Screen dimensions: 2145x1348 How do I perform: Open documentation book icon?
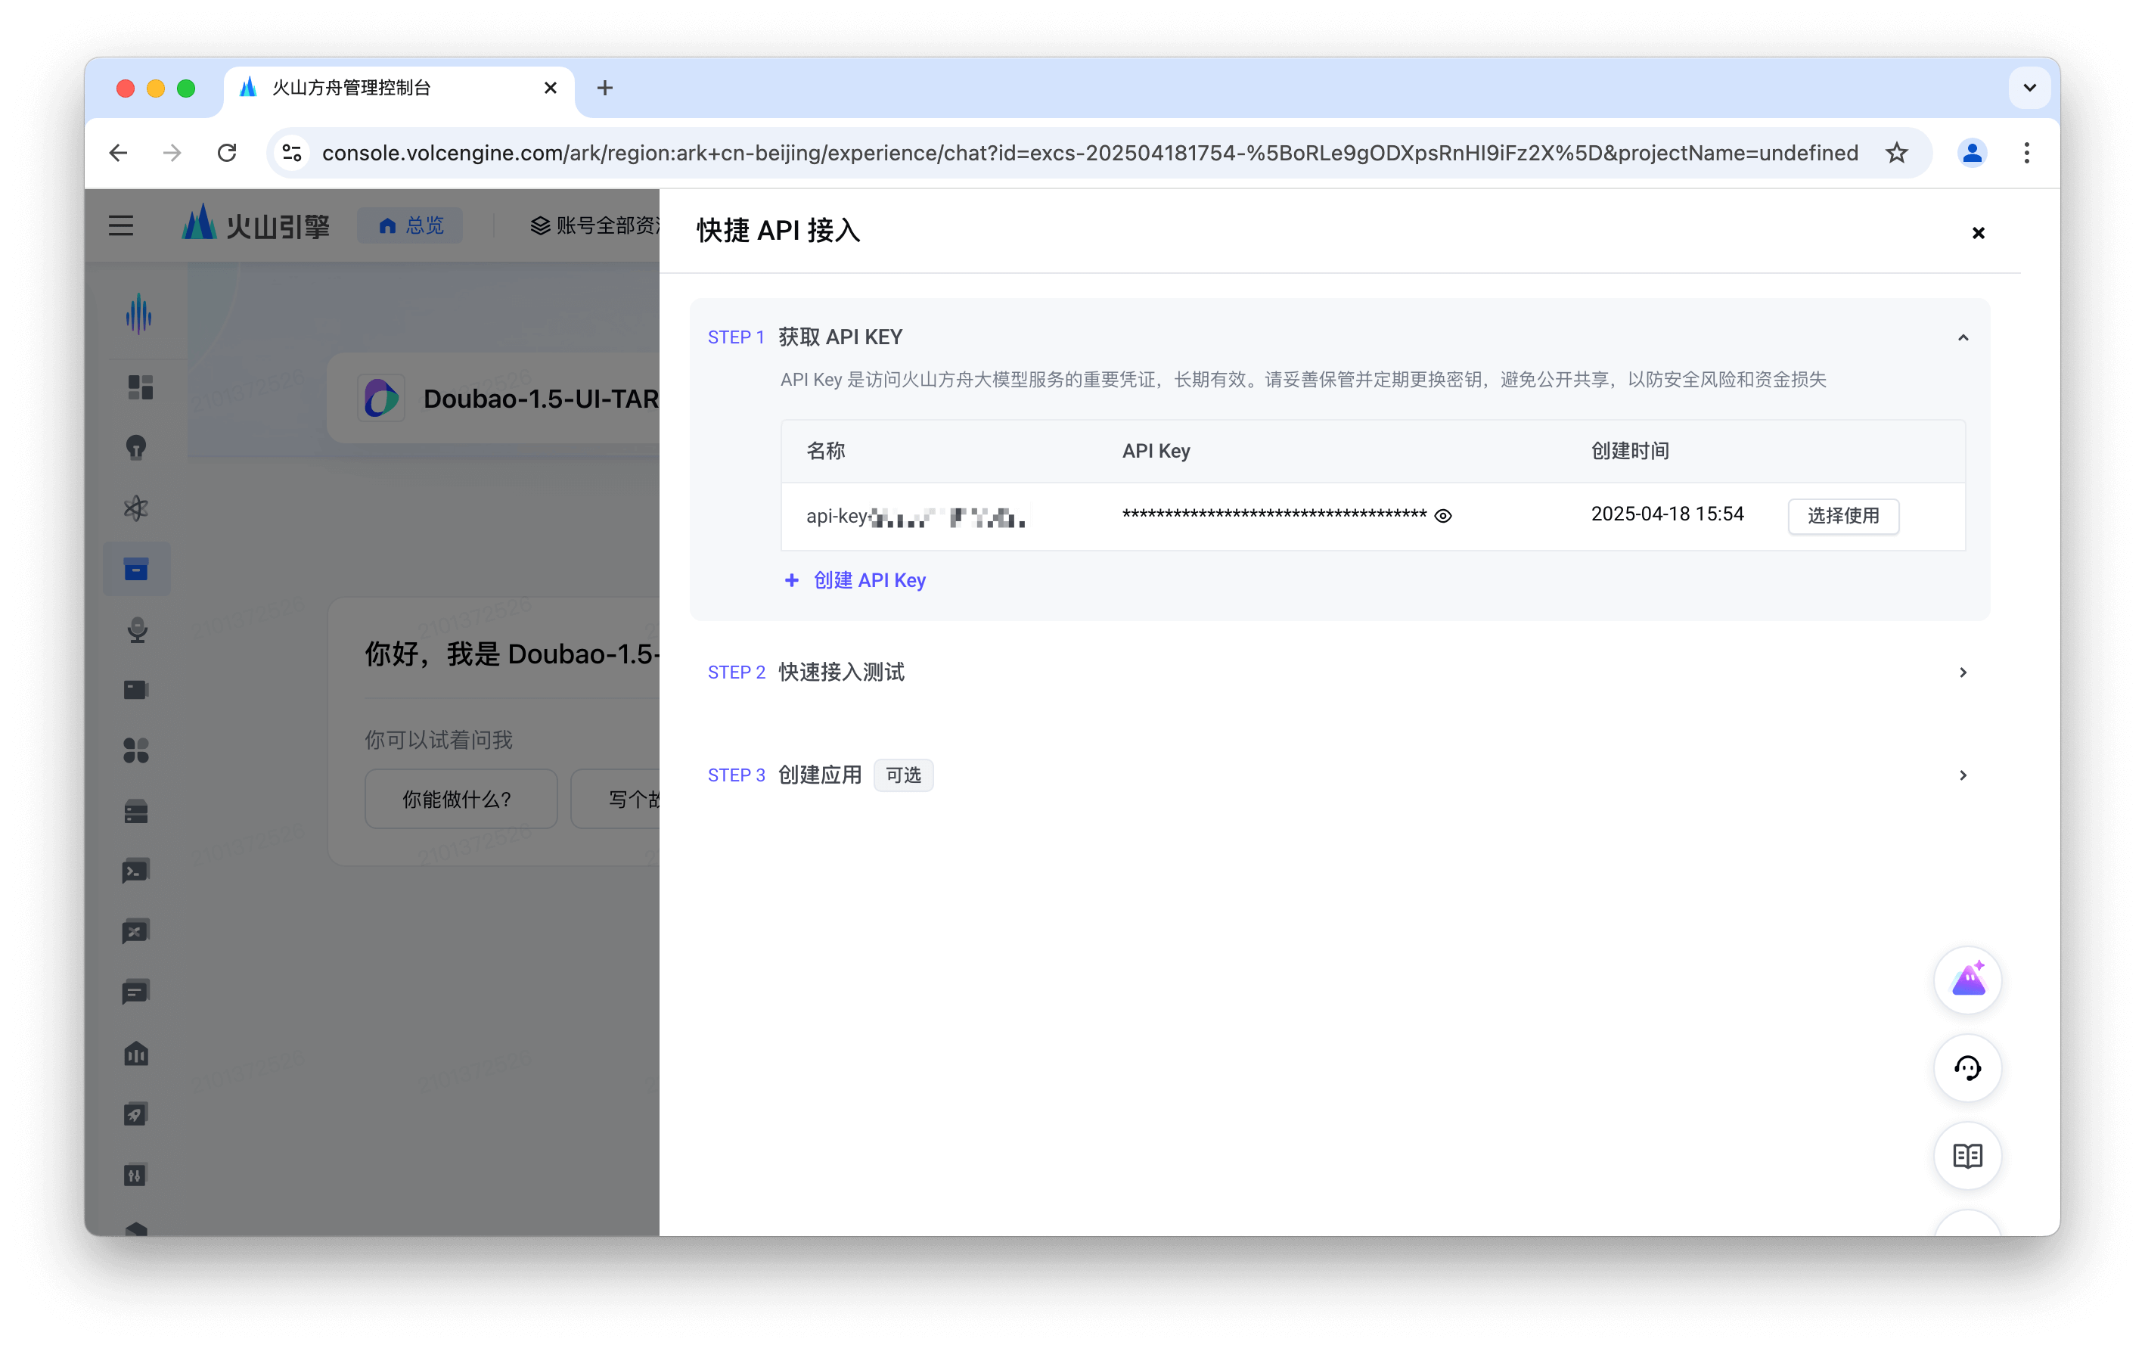(1967, 1156)
